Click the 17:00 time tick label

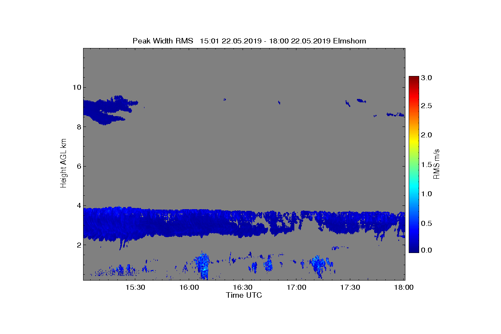[297, 288]
